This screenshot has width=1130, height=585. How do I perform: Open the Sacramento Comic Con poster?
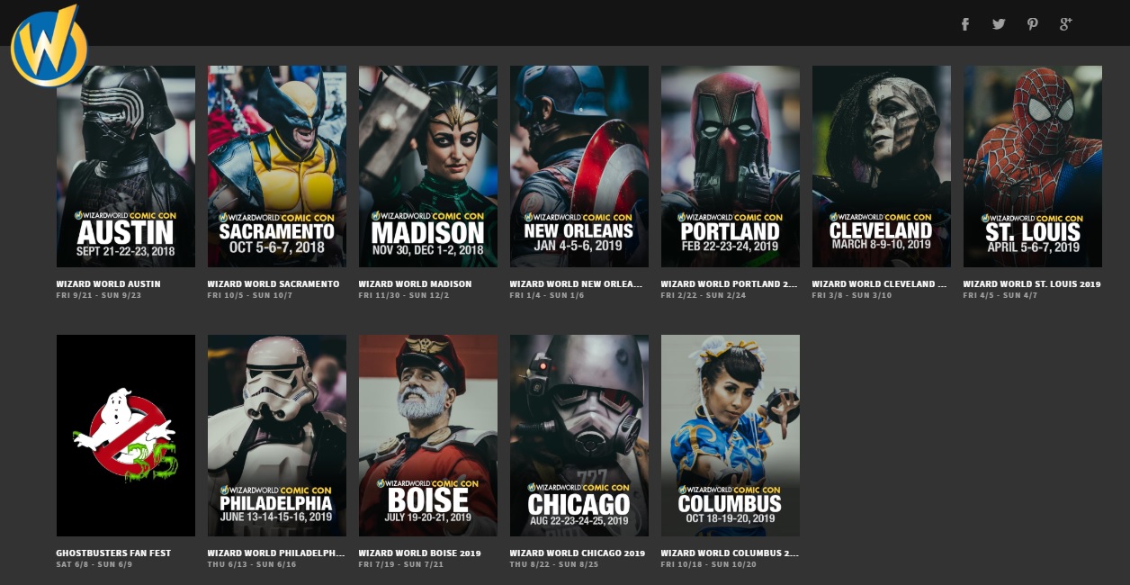tap(277, 166)
